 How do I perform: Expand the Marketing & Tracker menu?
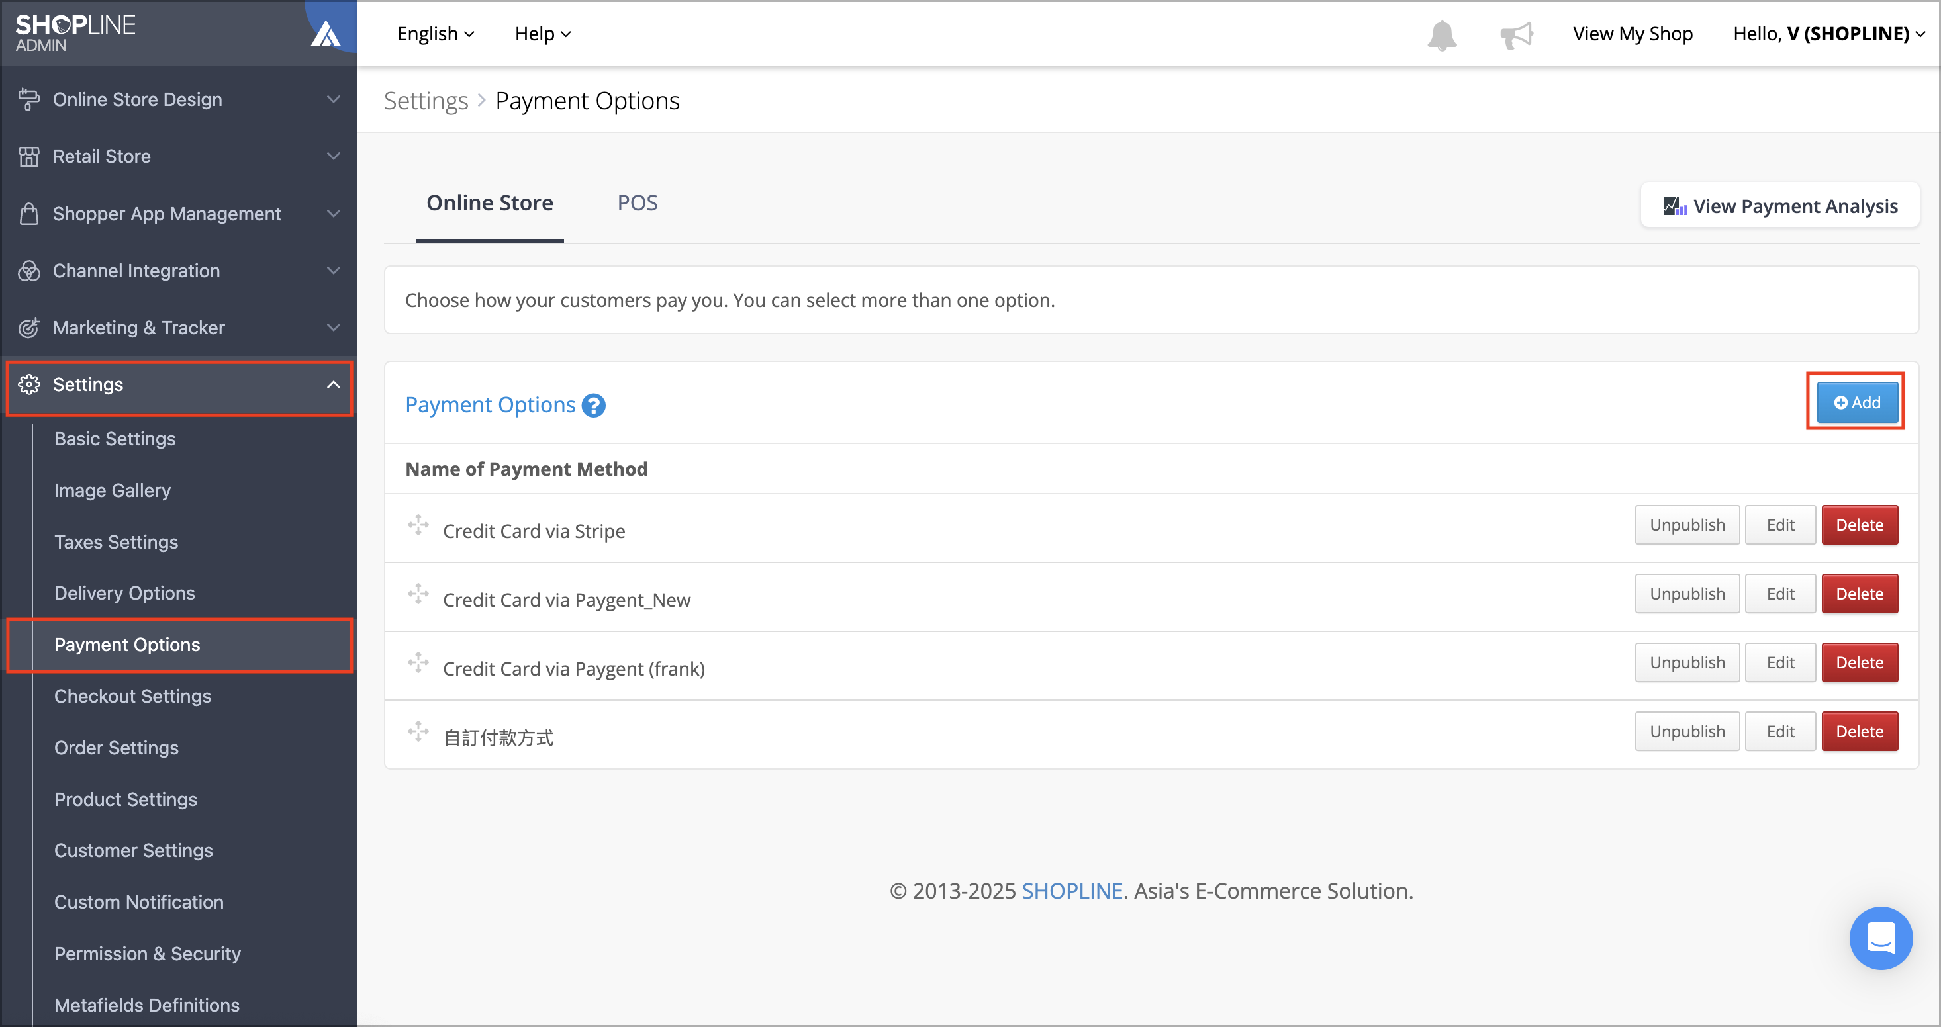pos(333,328)
